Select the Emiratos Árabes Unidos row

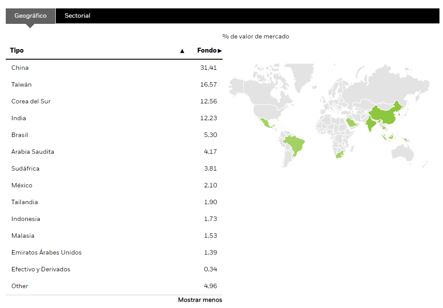pos(114,252)
